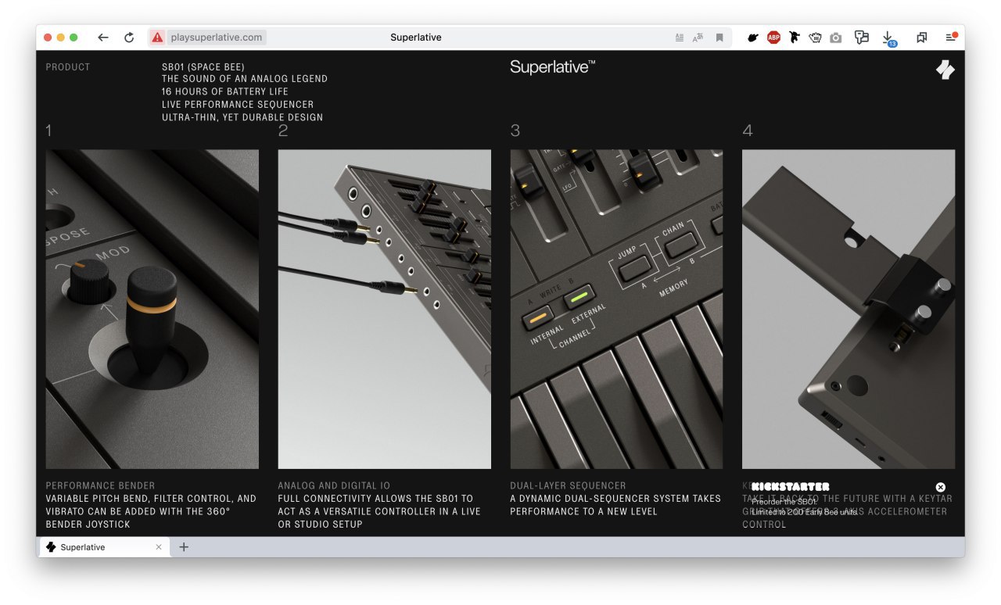The width and height of the screenshot is (1001, 605).
Task: Open the password key manager icon
Action: [862, 38]
